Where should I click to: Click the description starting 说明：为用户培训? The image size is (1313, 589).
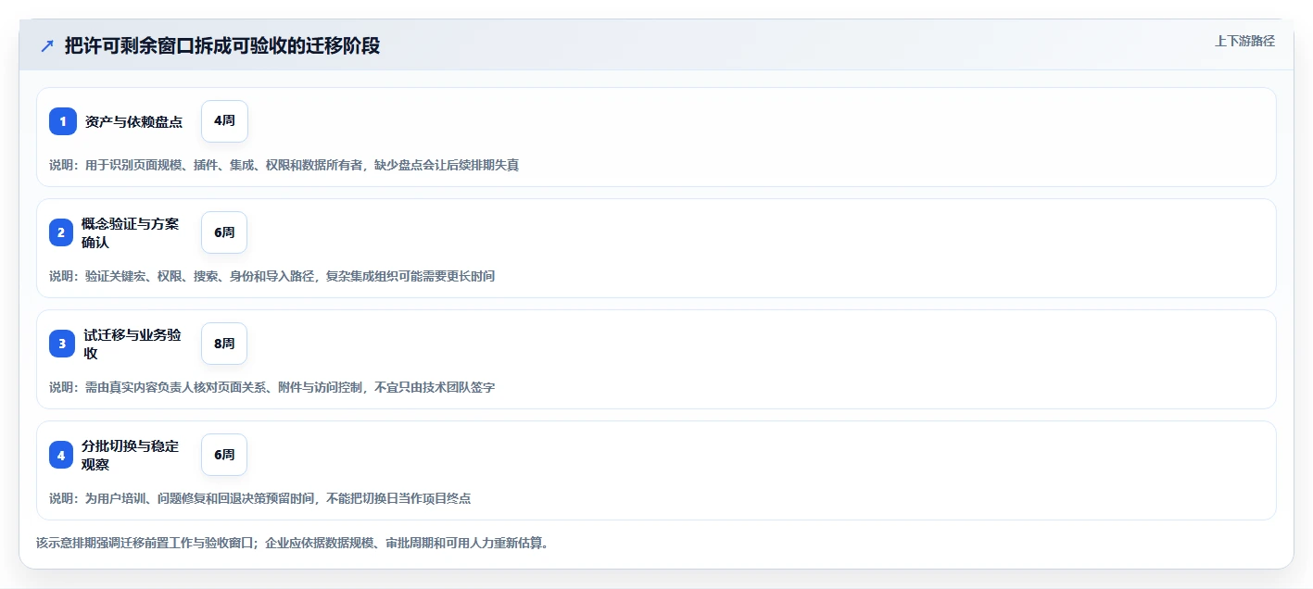click(259, 498)
